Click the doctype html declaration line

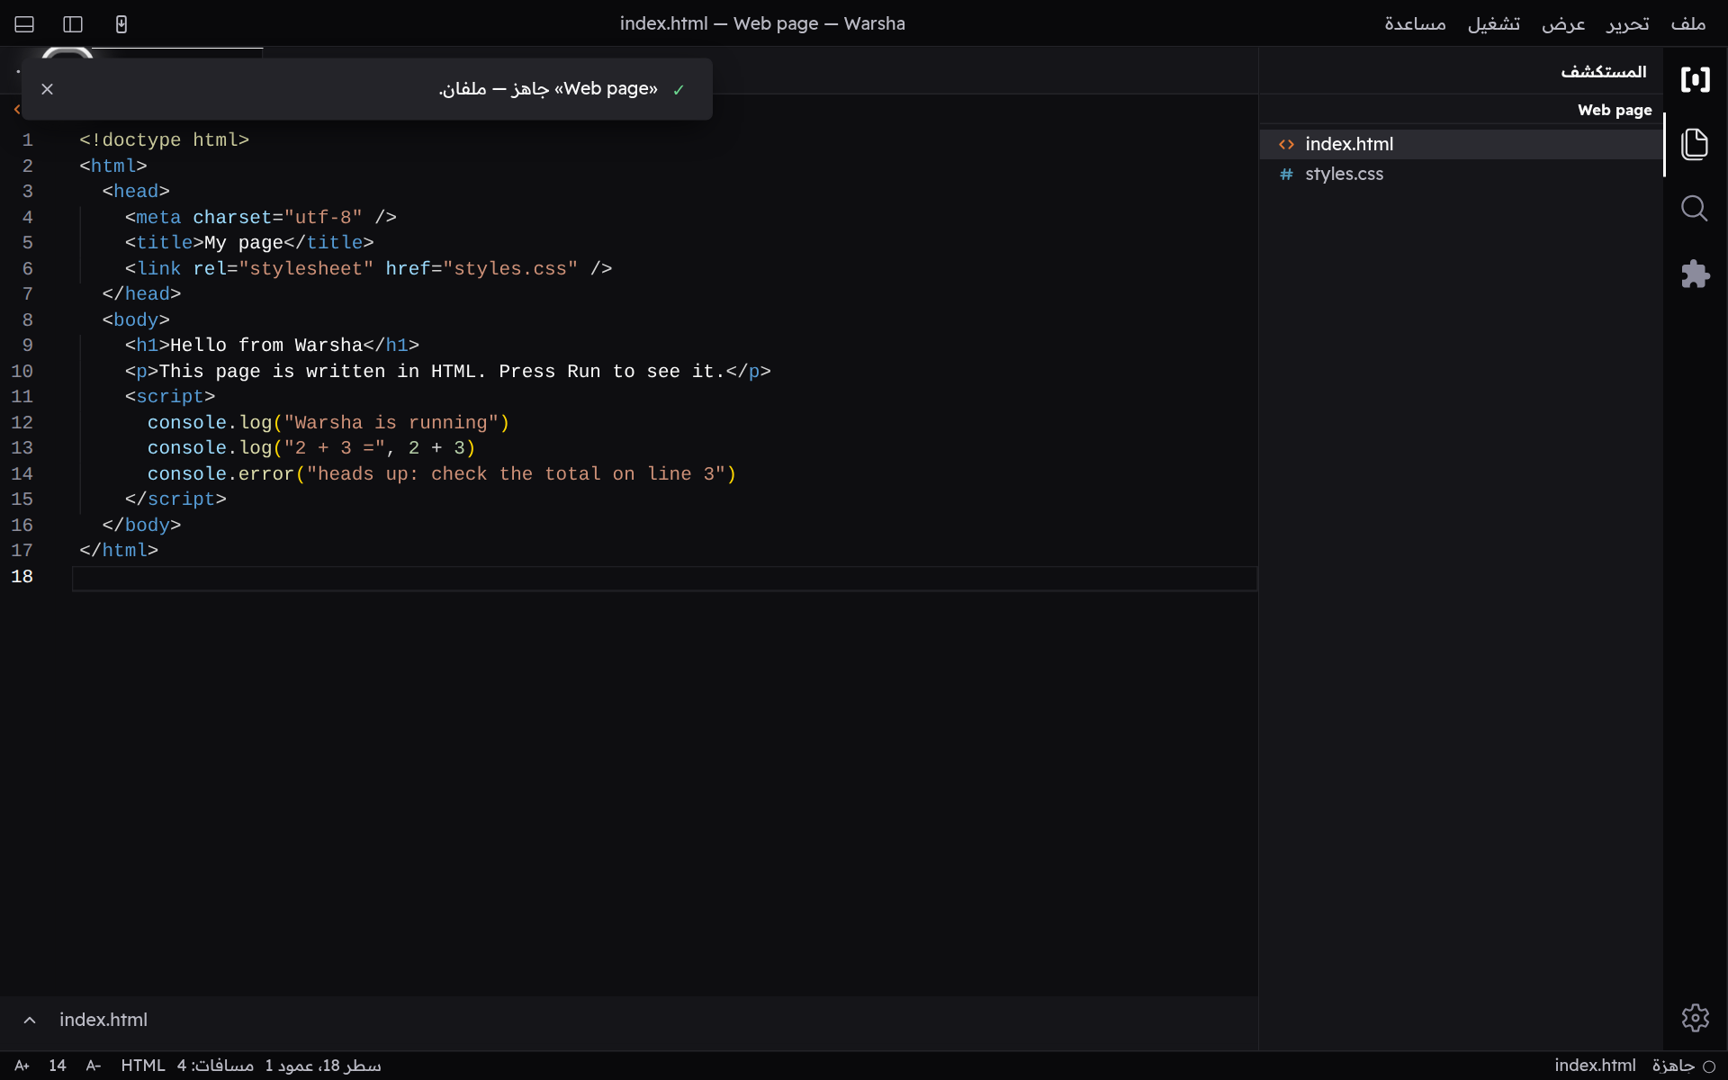click(165, 140)
